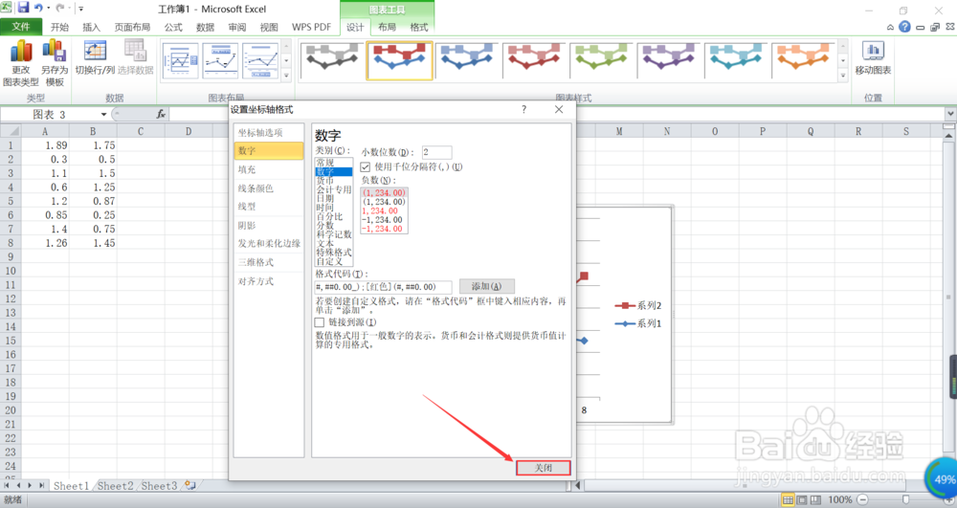This screenshot has height=508, width=957.
Task: Open the Sheet2 worksheet tab
Action: pos(116,485)
